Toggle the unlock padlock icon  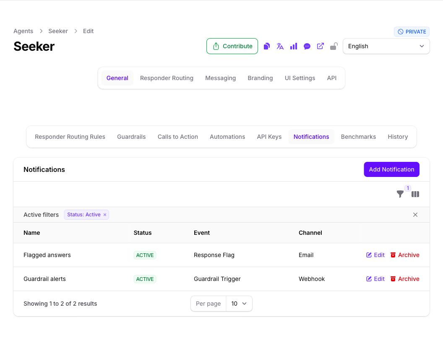coord(334,46)
